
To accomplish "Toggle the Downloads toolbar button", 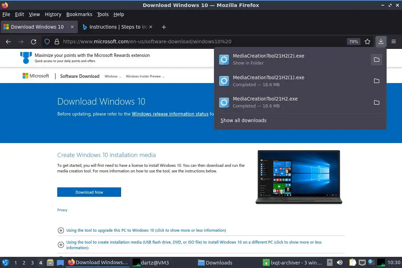I will (x=381, y=42).
